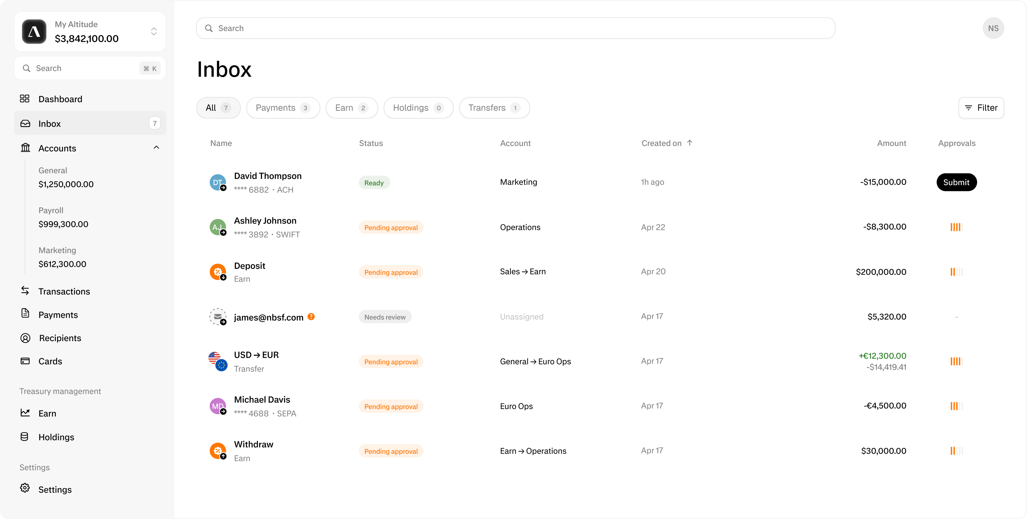Open Dashboard from the sidebar

point(90,99)
